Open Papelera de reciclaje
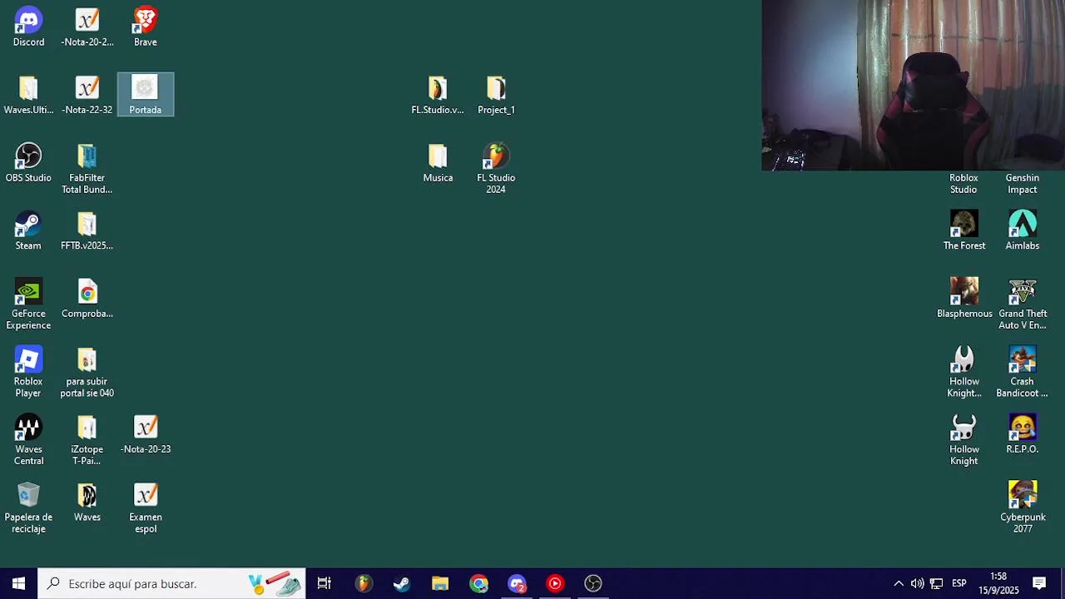1065x599 pixels. tap(28, 507)
